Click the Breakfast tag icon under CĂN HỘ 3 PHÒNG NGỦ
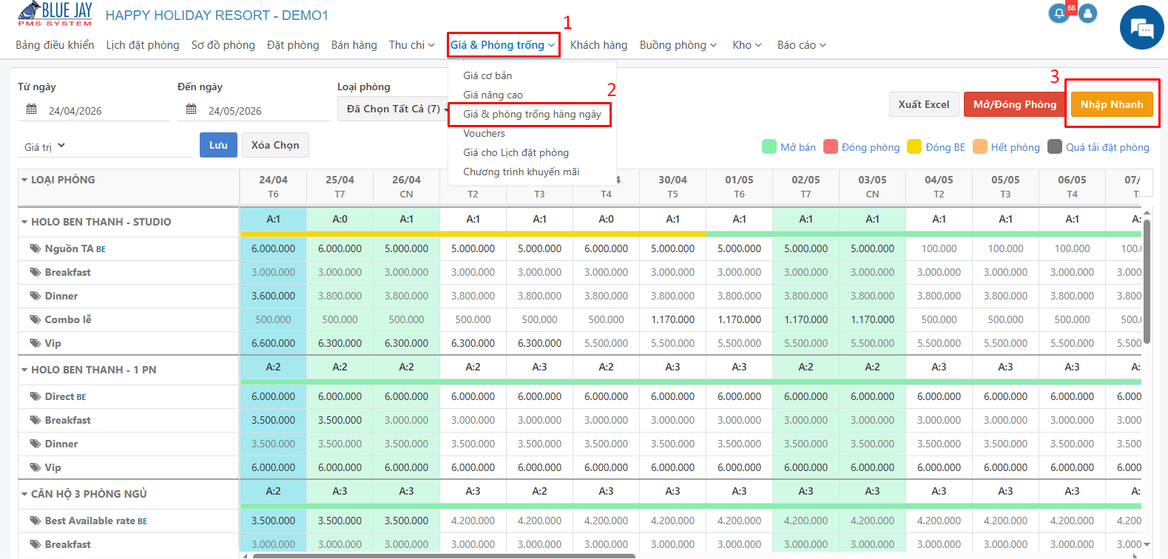This screenshot has width=1168, height=559. 36,544
